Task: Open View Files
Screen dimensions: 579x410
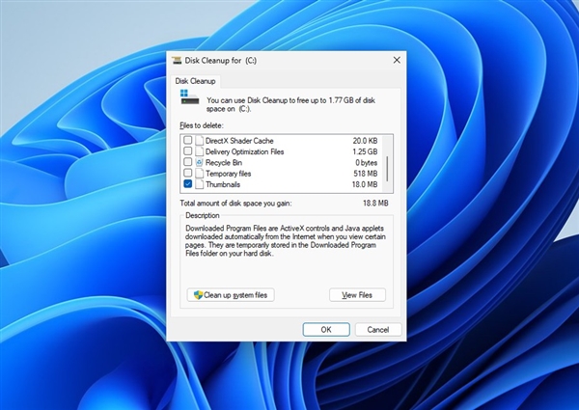Action: pyautogui.click(x=357, y=295)
